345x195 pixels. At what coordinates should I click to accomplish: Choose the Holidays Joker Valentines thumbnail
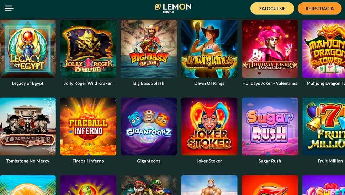coord(270,49)
